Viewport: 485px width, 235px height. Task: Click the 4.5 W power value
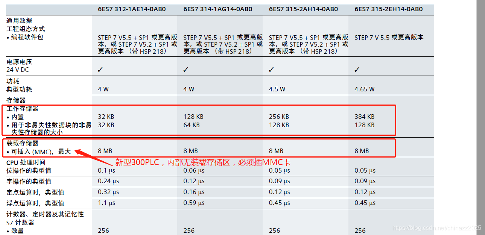point(277,89)
